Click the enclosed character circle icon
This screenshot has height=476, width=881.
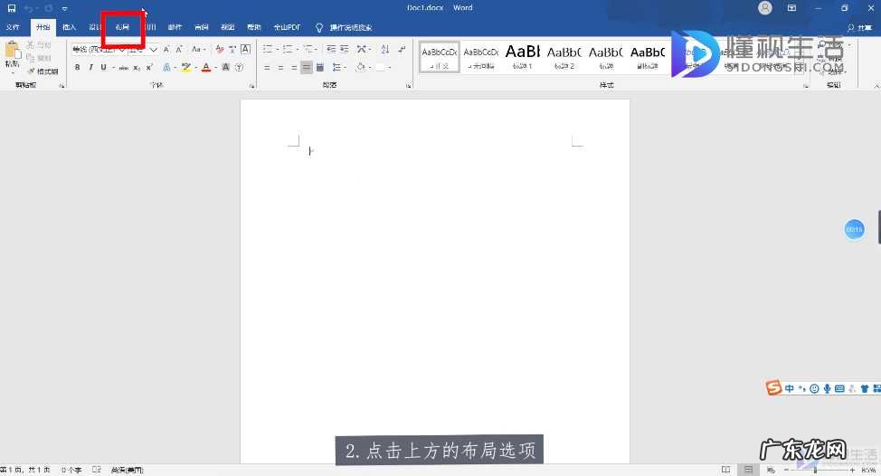pyautogui.click(x=240, y=68)
